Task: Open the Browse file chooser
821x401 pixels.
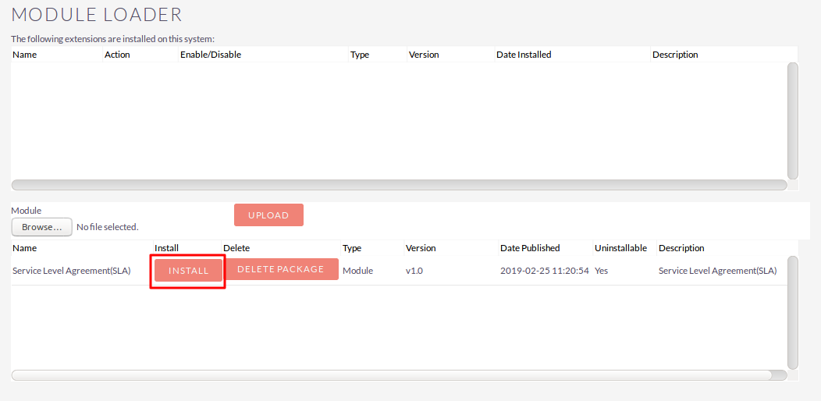Action: pyautogui.click(x=42, y=227)
